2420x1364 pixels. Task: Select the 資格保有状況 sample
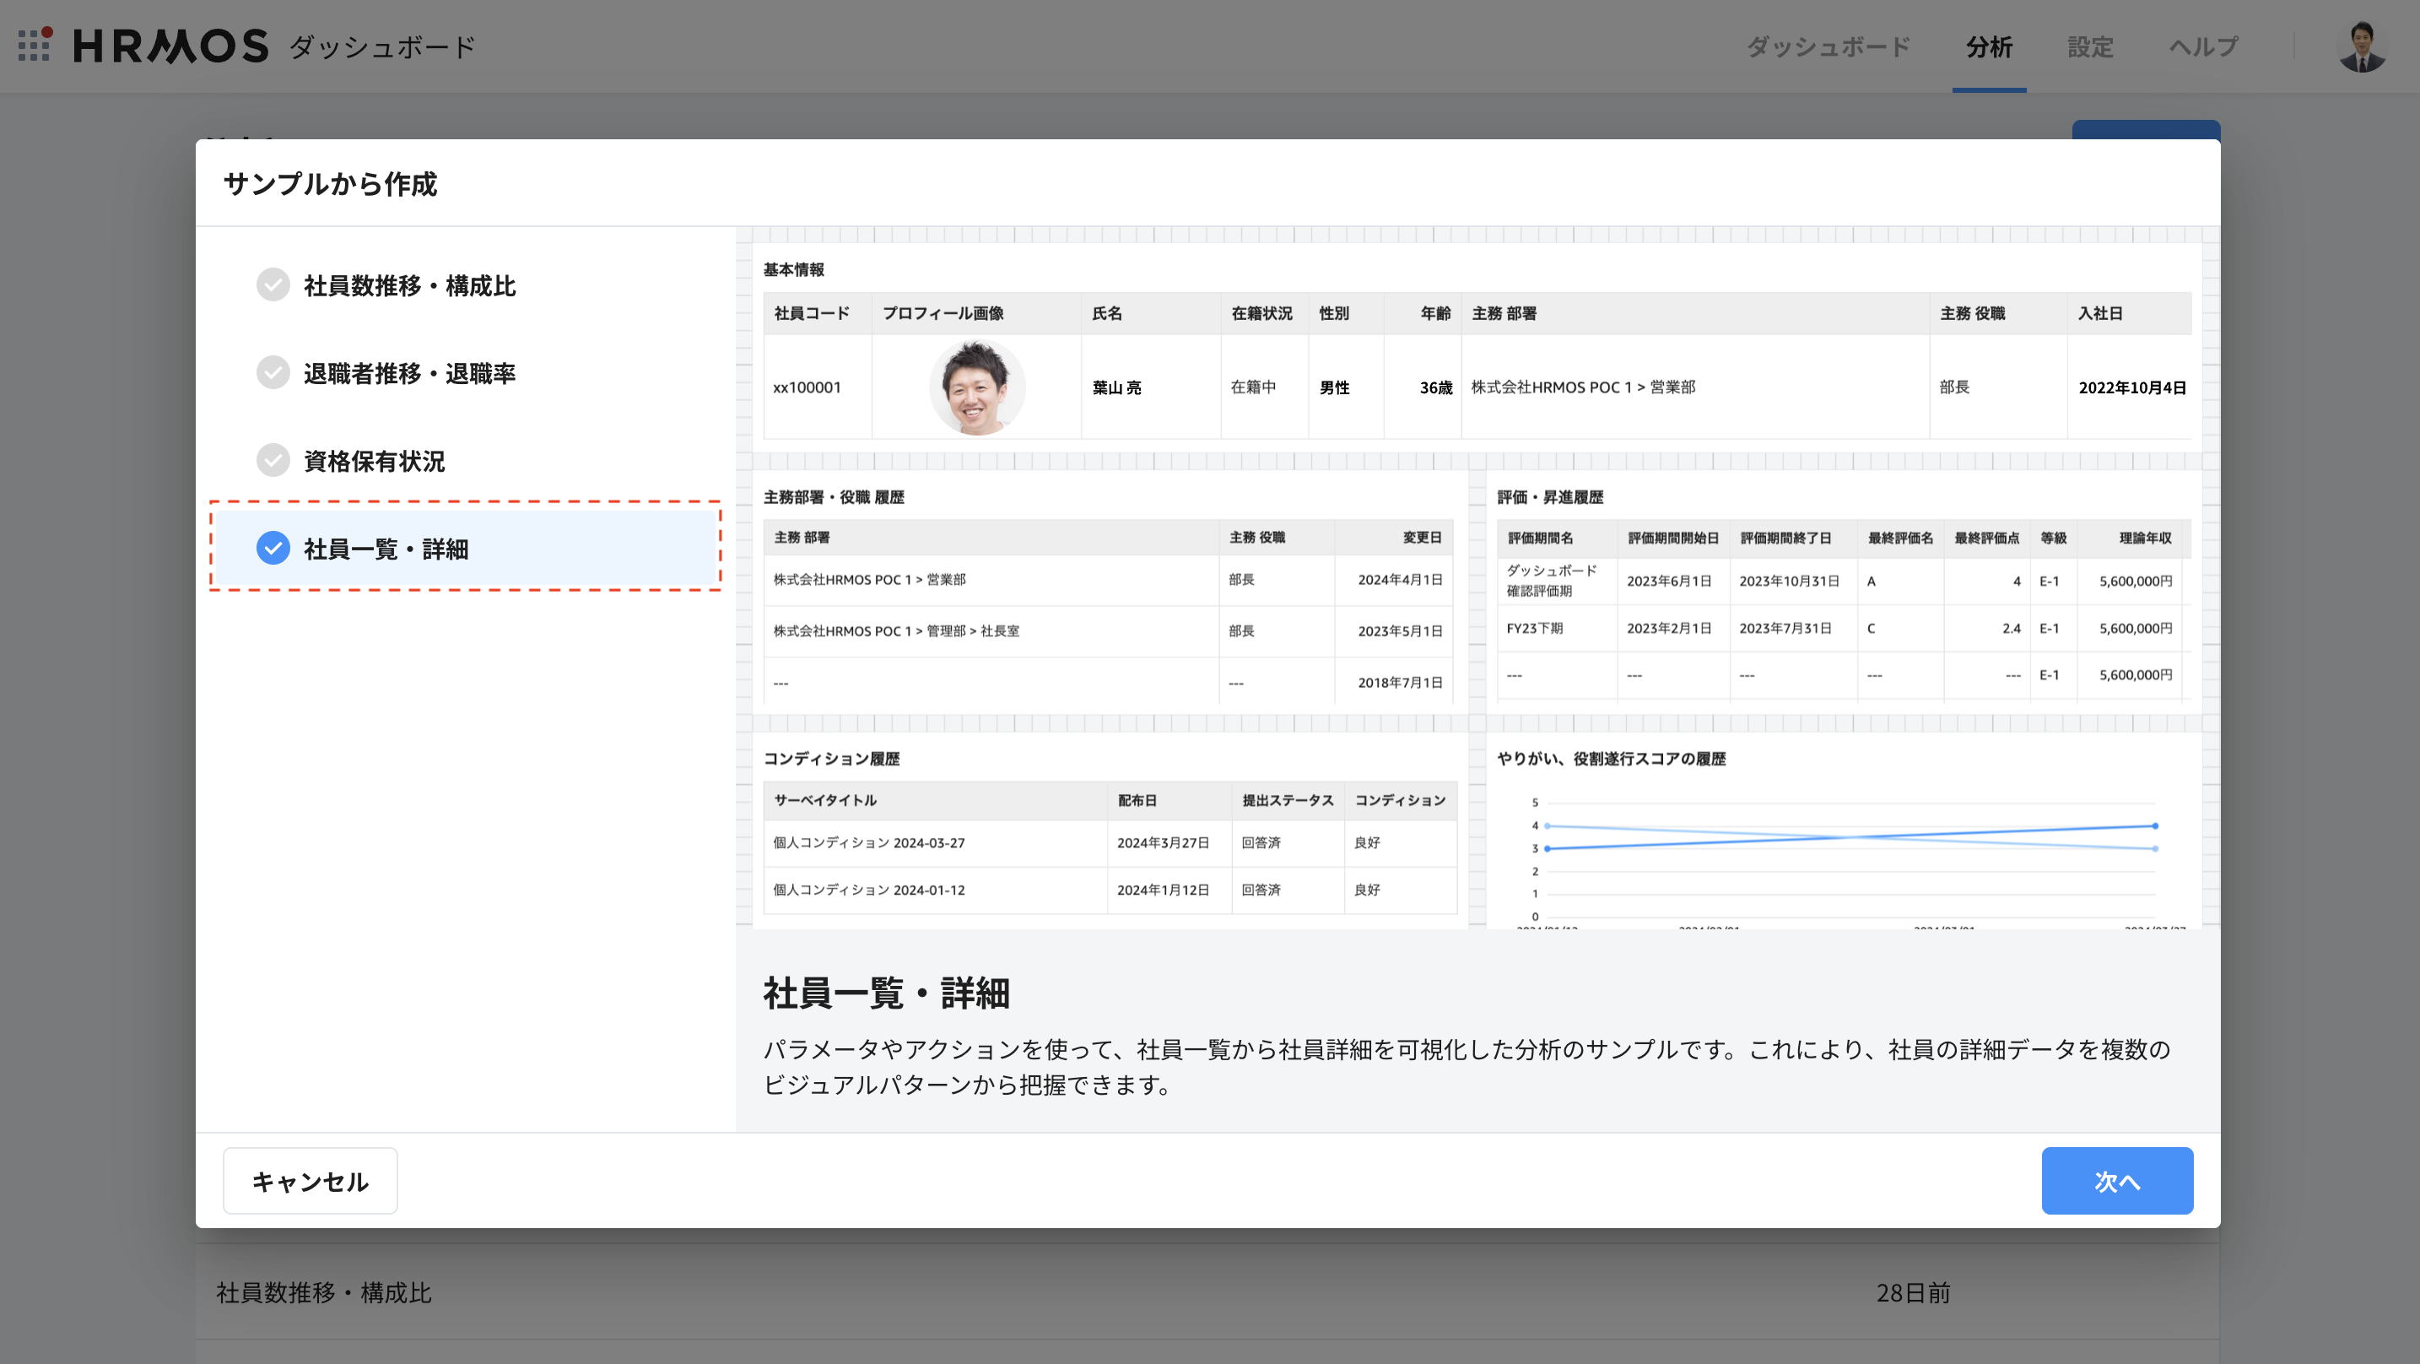click(373, 462)
